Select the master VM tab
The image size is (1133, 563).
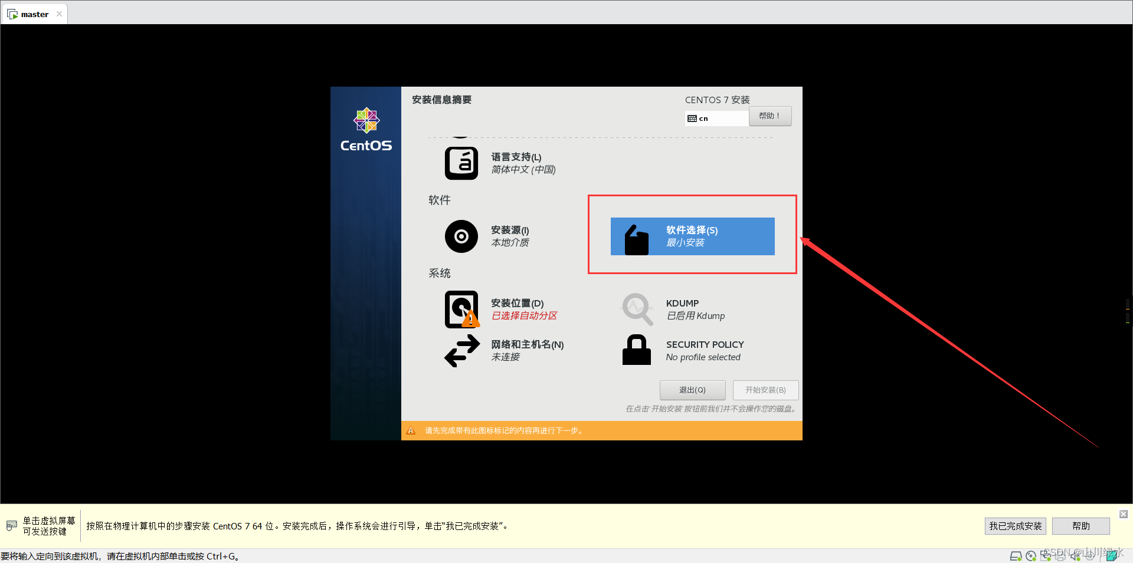(34, 14)
